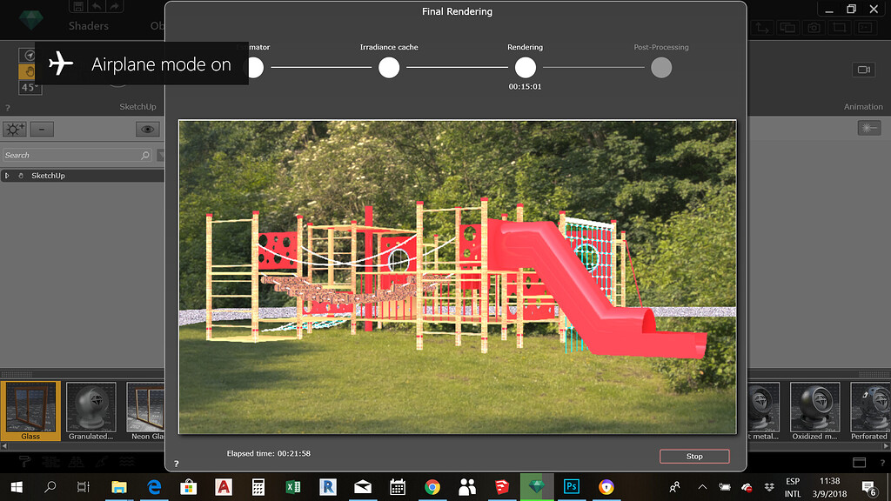
Task: Select the add light source icon
Action: point(14,129)
